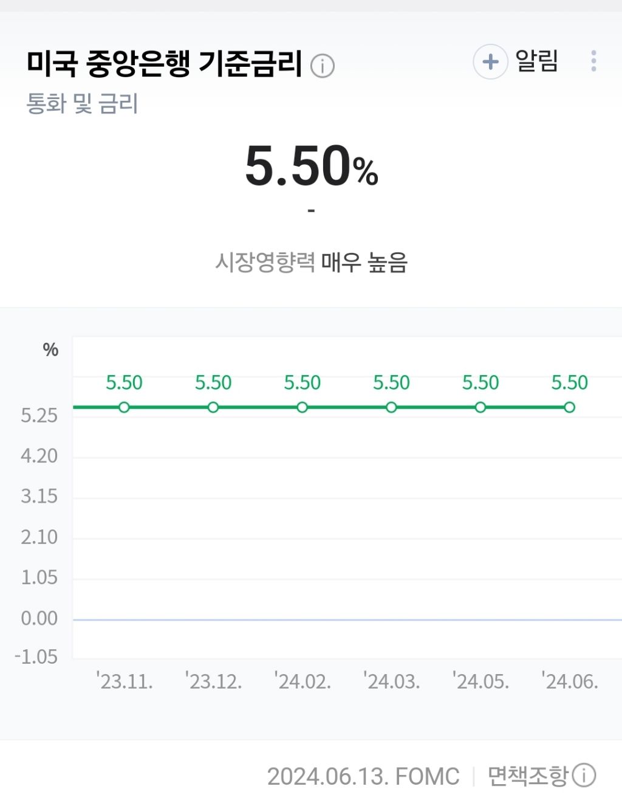Open the three-dot more options menu

593,61
